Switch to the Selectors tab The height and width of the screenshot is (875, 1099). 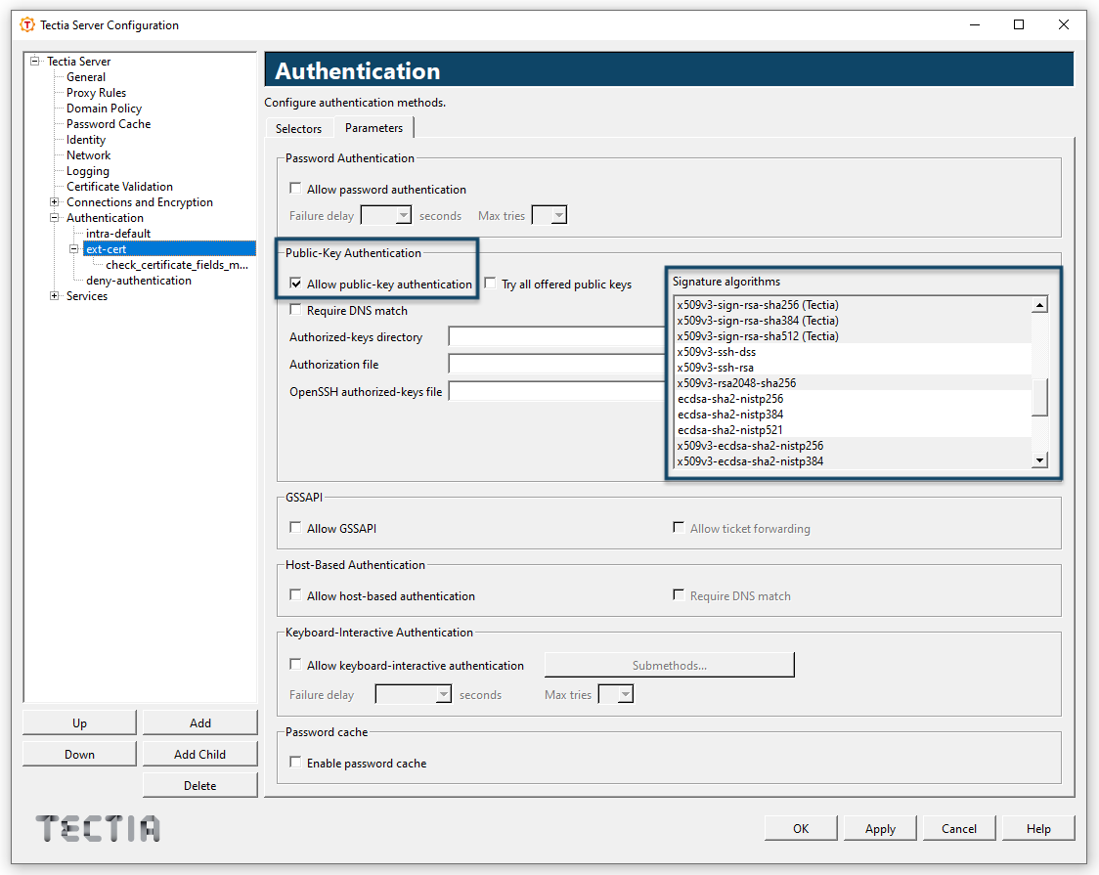(298, 128)
